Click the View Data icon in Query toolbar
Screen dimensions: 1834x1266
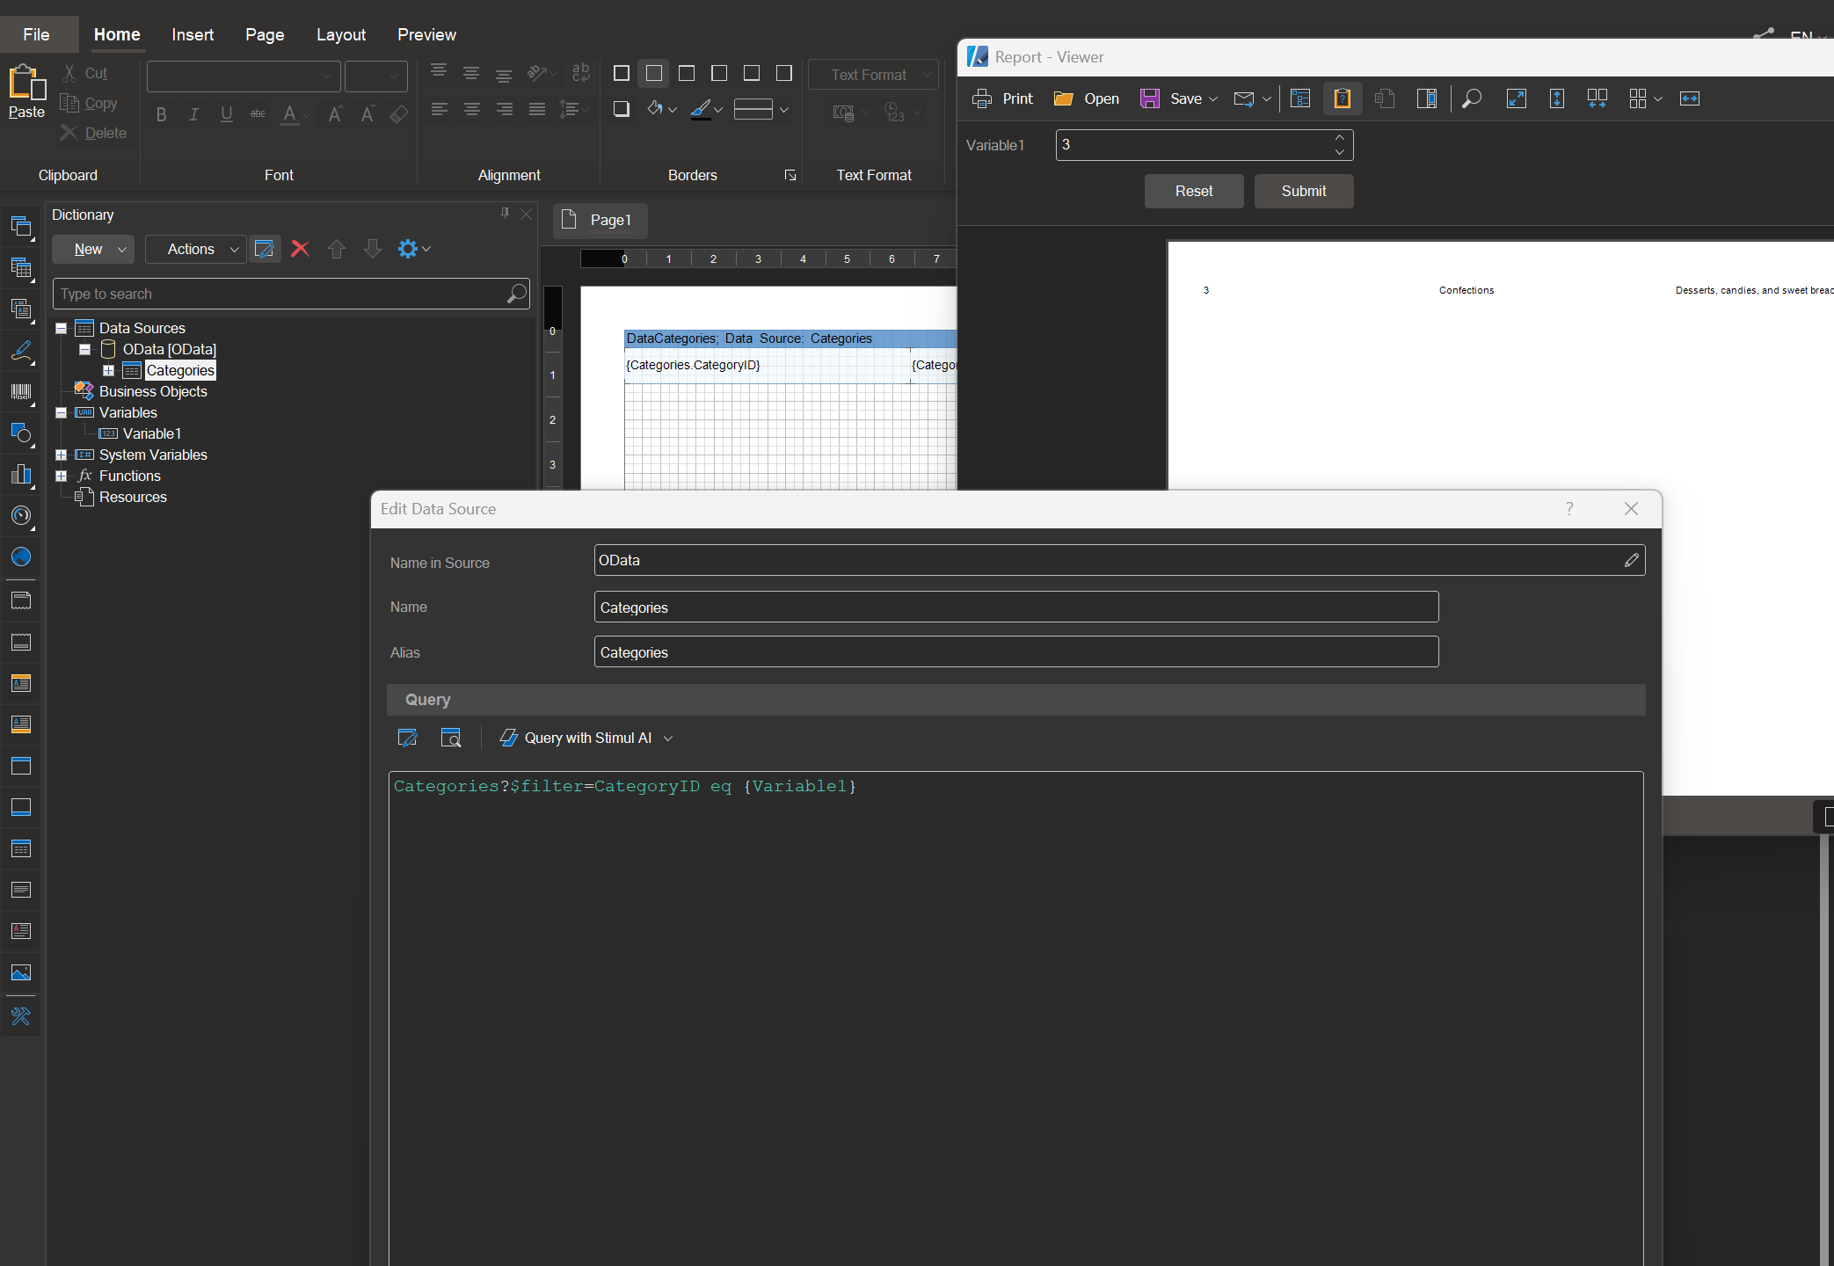pyautogui.click(x=450, y=738)
